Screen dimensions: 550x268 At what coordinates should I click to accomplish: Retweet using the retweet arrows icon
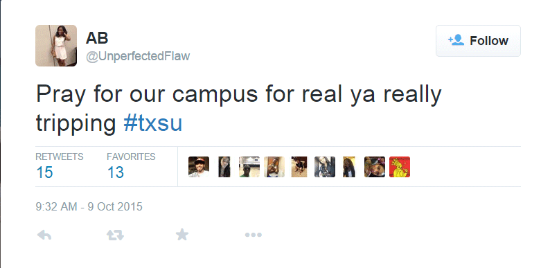click(115, 235)
